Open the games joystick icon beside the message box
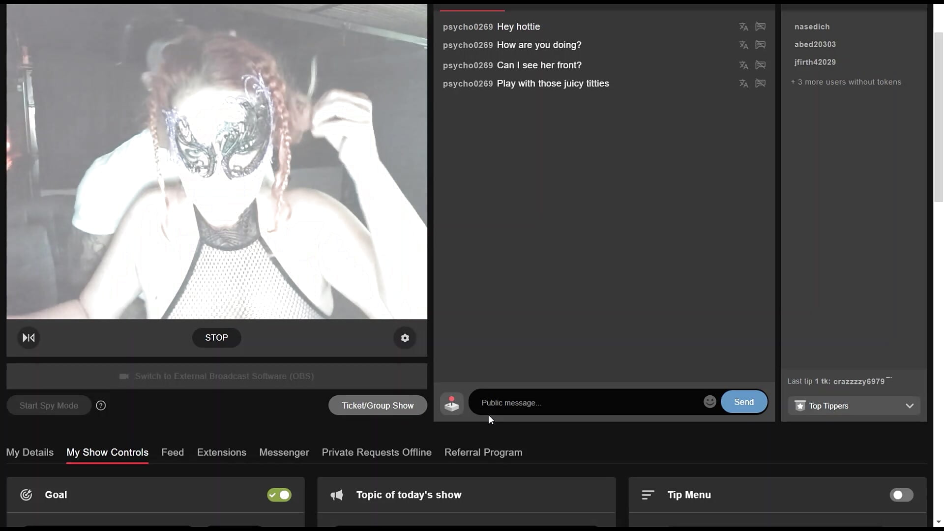This screenshot has height=531, width=944. [451, 403]
